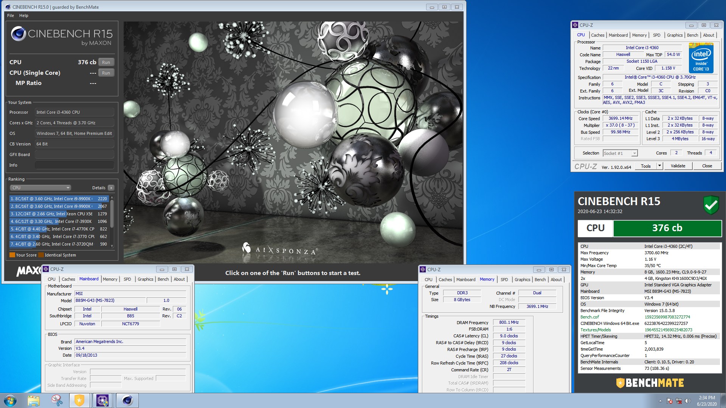
Task: Open the About tab in the Memory CPU-Z window
Action: coord(556,280)
